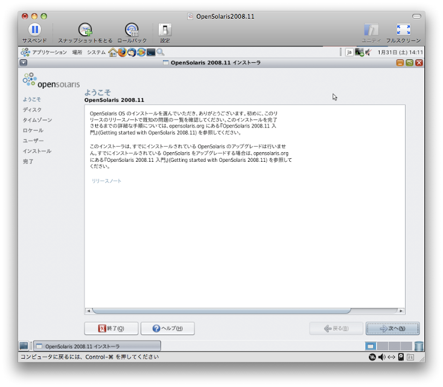The width and height of the screenshot is (443, 387).
Task: Take a snapshot with スナップショットをとる icon
Action: [x=85, y=30]
